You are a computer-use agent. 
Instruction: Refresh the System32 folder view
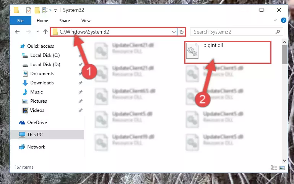pos(181,32)
